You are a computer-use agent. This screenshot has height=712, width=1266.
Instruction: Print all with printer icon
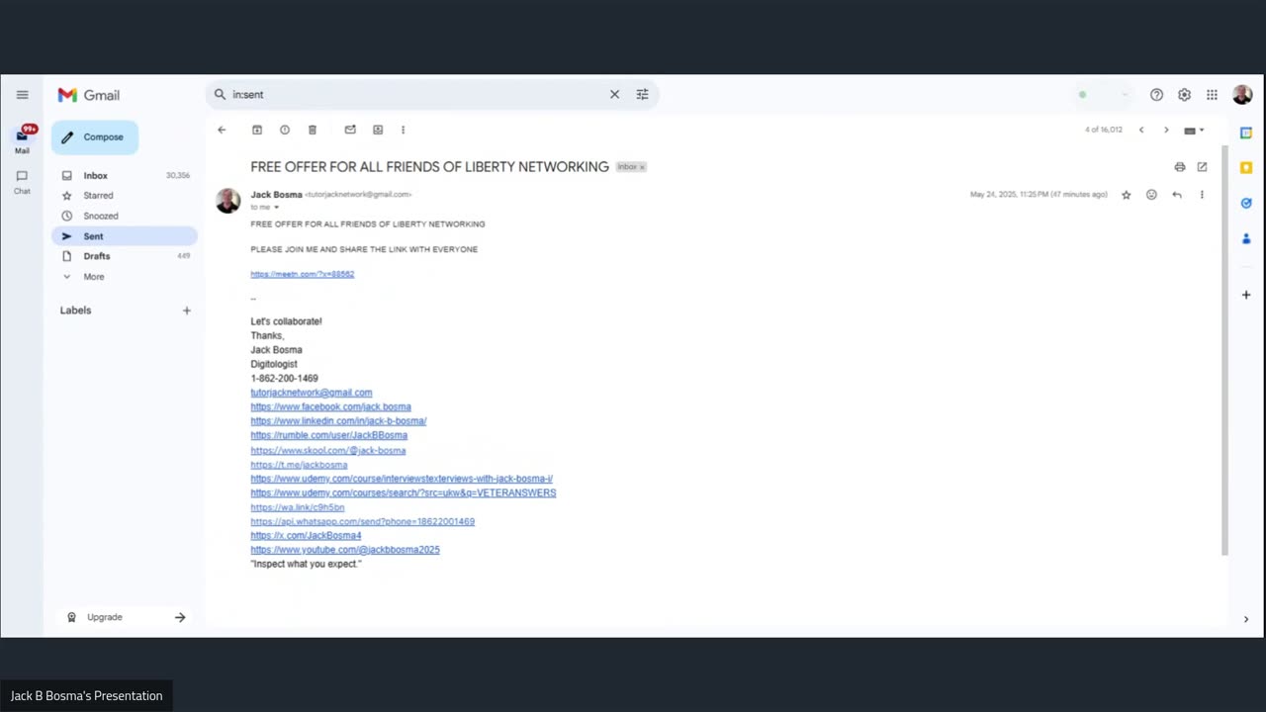pos(1180,167)
